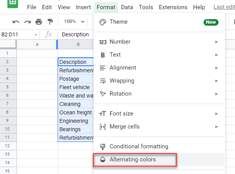Click the Conditional formatting icon
The image size is (235, 174).
pyautogui.click(x=103, y=146)
